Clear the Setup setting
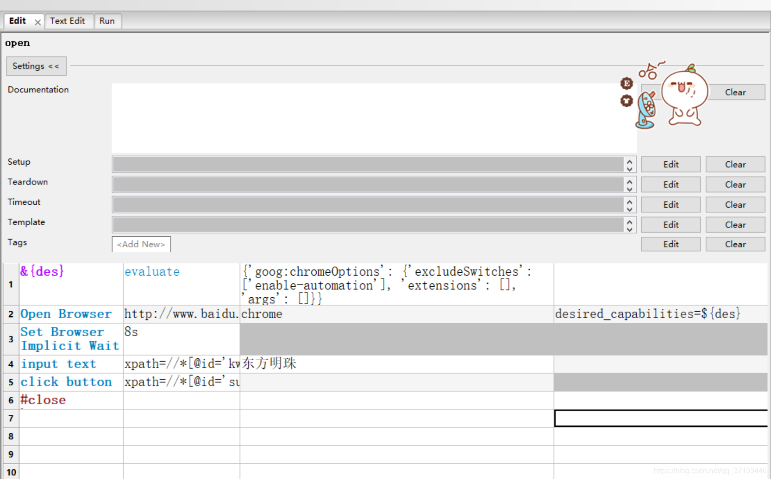The width and height of the screenshot is (771, 479). (x=735, y=164)
